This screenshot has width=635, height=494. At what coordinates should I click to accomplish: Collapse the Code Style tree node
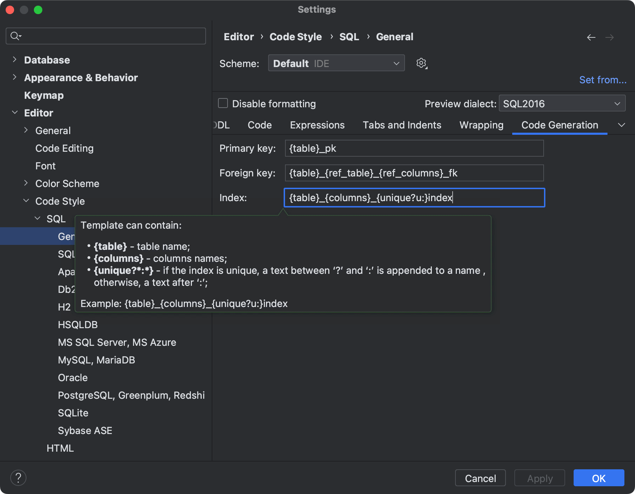pyautogui.click(x=26, y=200)
